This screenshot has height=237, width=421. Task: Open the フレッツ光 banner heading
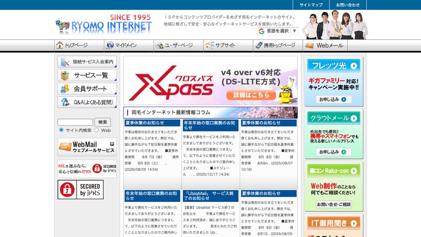(x=334, y=66)
